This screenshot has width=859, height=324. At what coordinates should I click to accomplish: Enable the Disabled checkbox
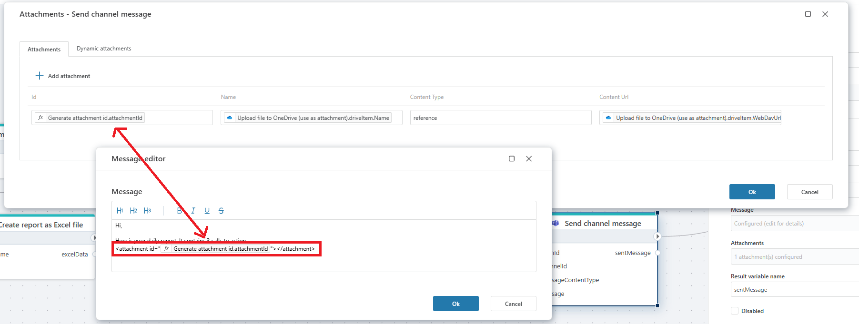click(x=735, y=311)
